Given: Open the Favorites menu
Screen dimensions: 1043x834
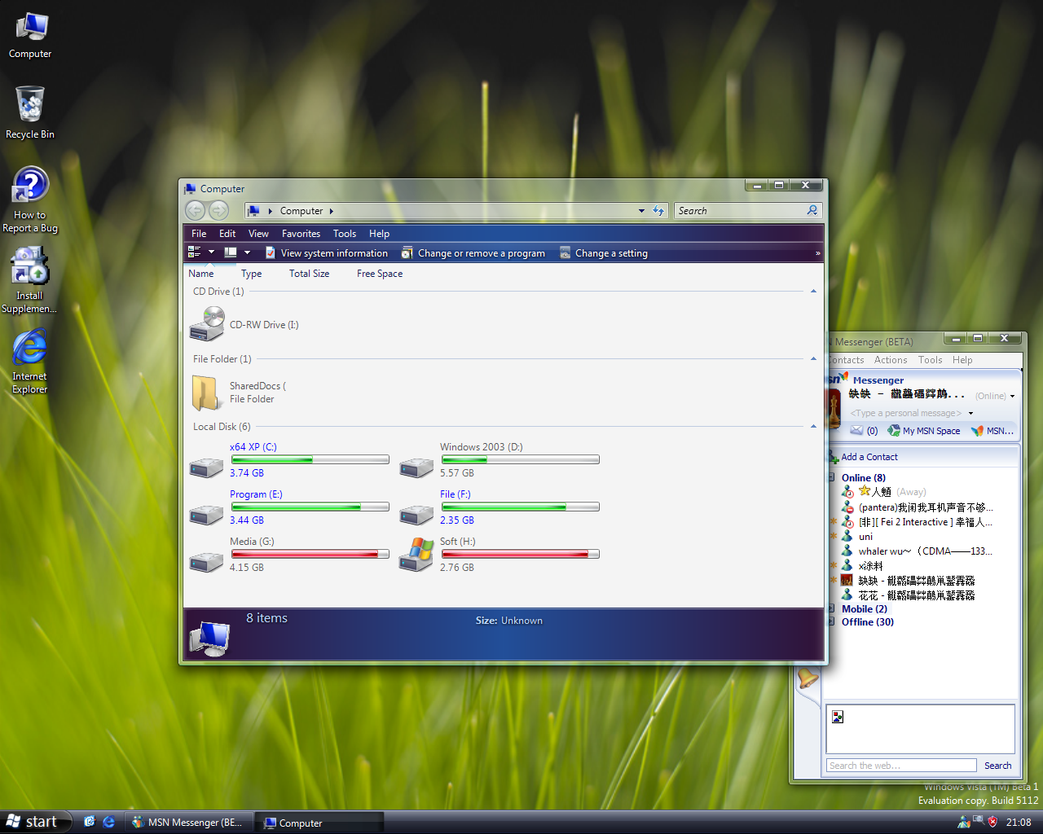Looking at the screenshot, I should (301, 233).
